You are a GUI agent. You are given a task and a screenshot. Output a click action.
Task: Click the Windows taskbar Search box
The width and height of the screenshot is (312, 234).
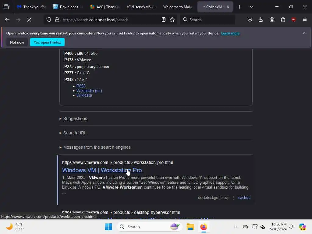[x=149, y=227]
